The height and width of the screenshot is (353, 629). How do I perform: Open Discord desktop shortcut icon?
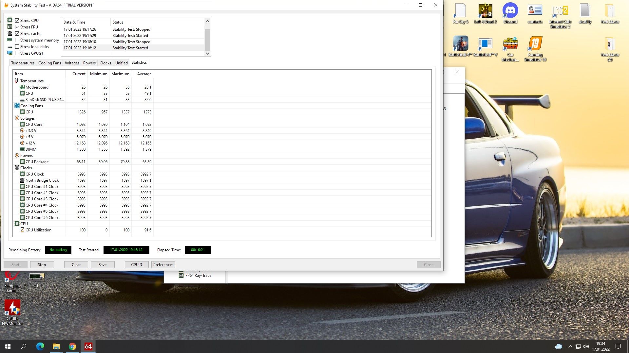click(510, 11)
